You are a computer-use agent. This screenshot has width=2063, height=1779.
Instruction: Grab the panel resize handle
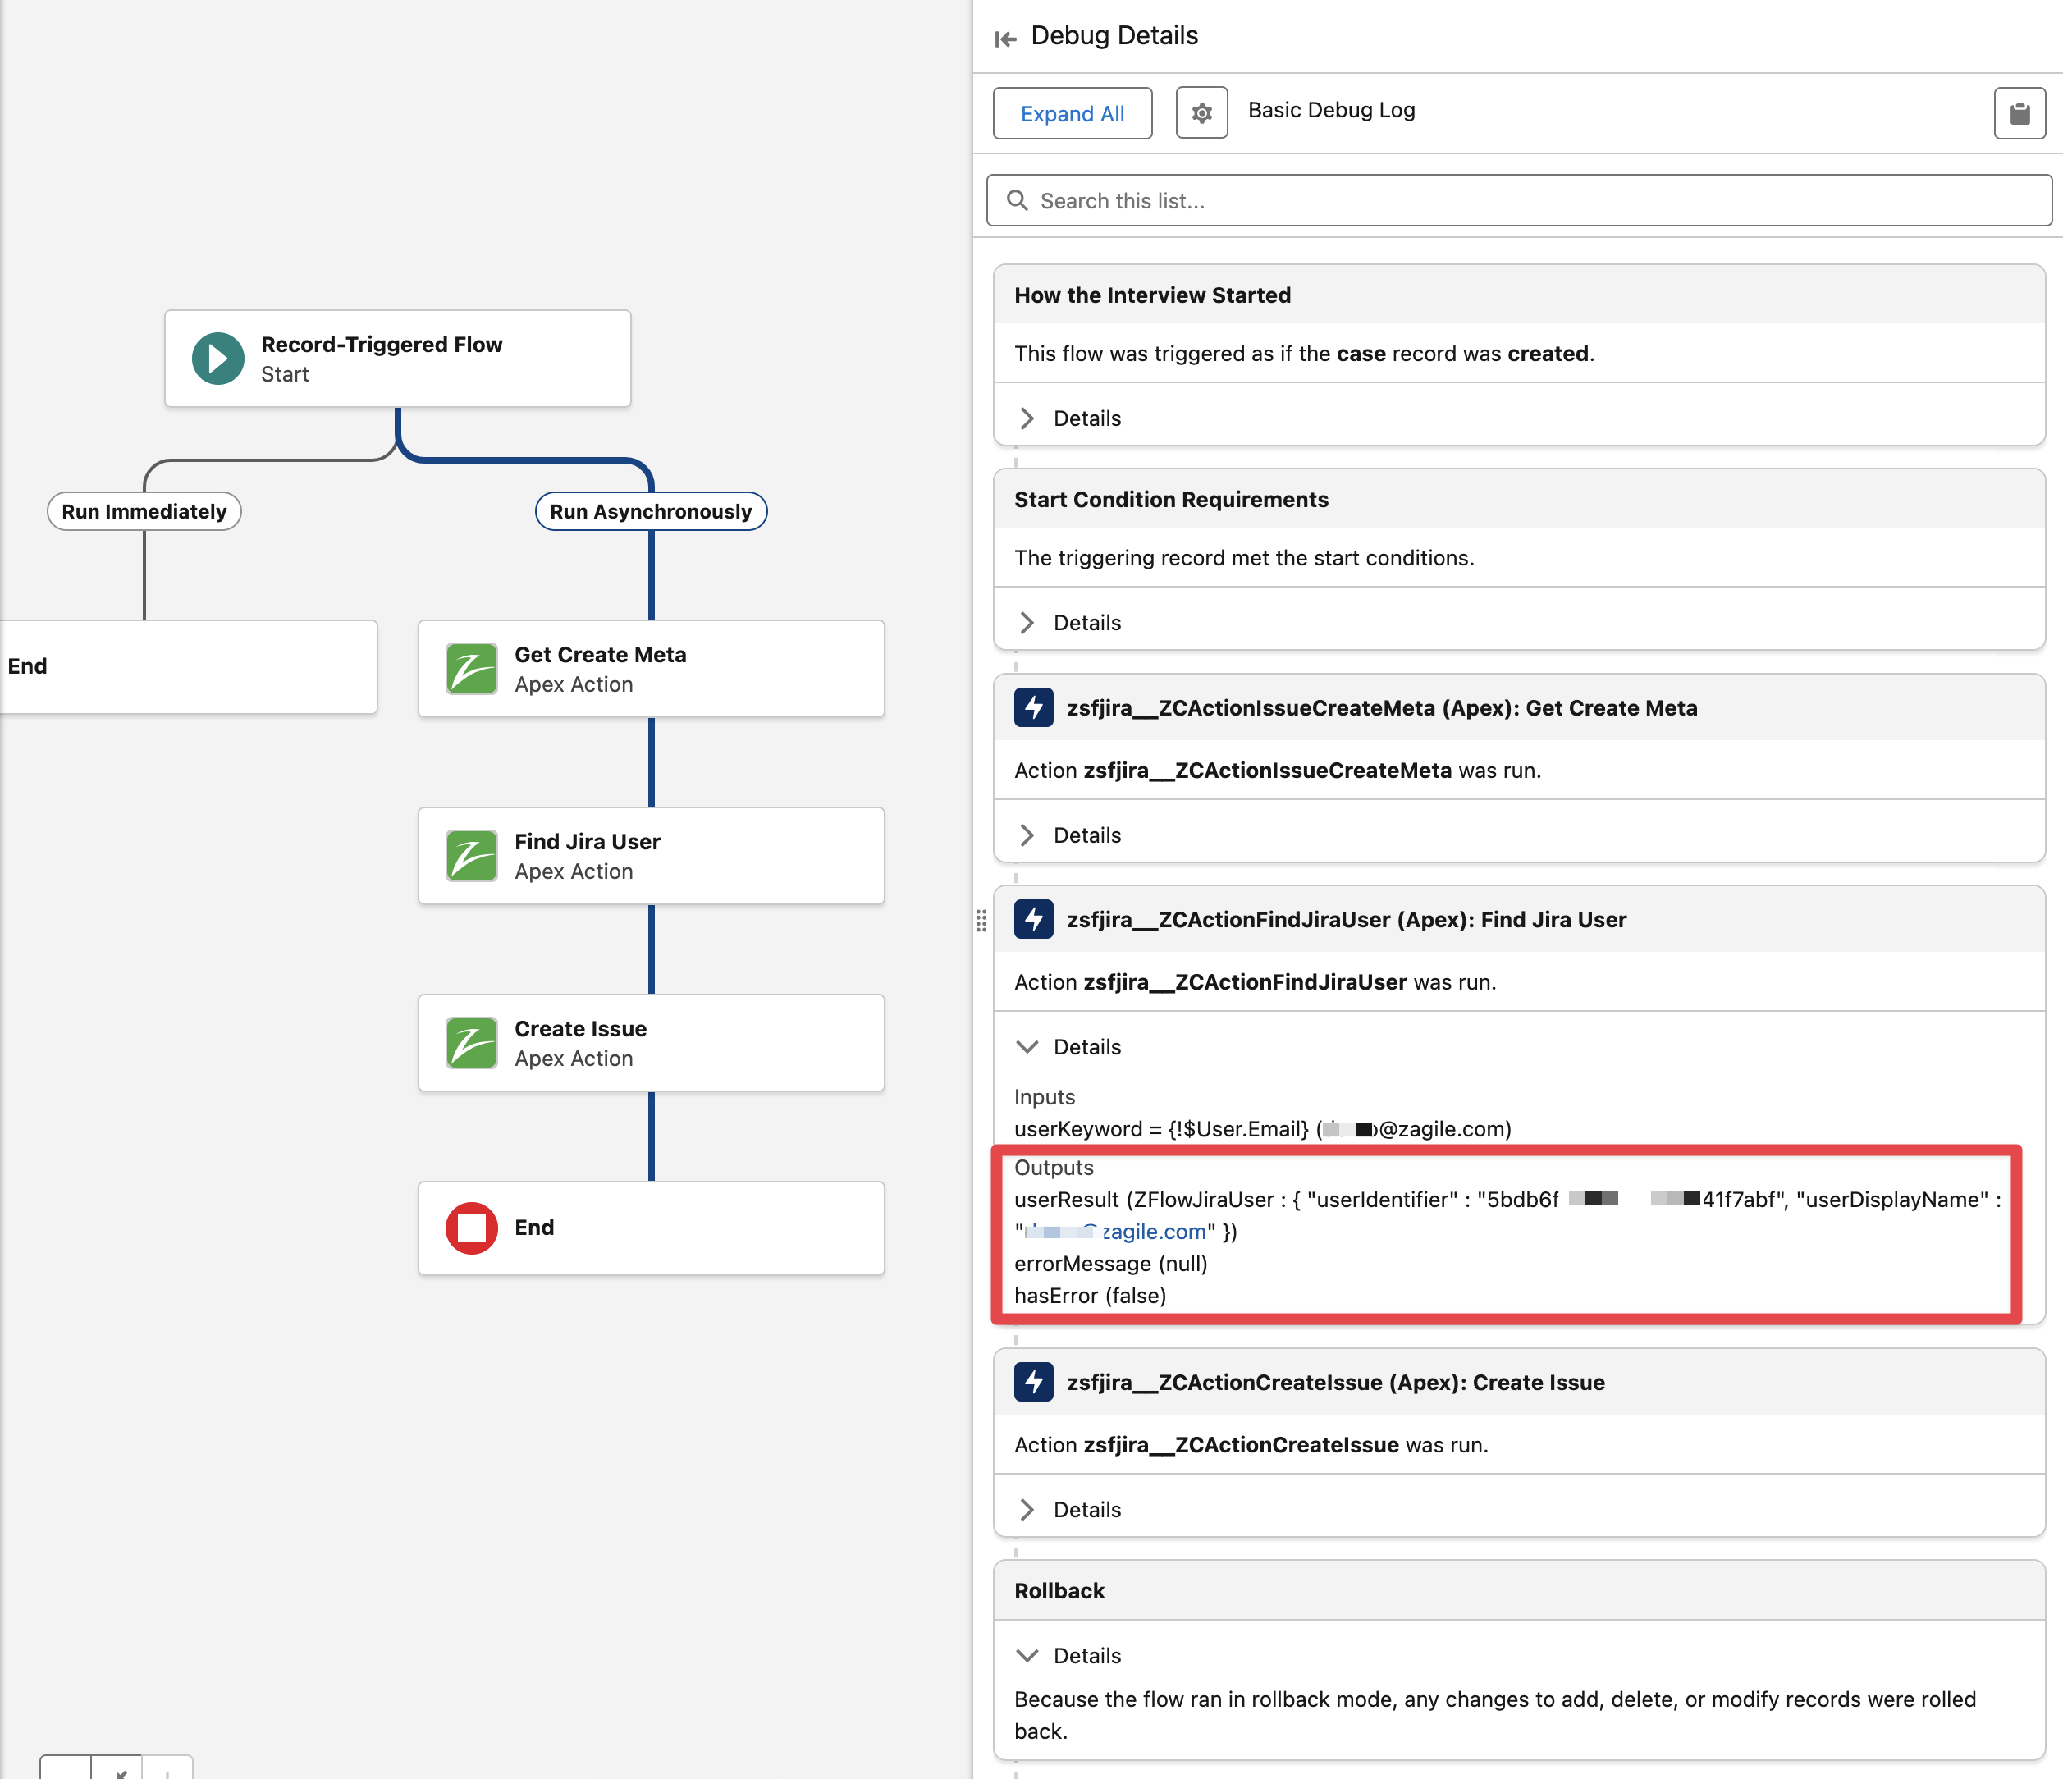click(981, 920)
